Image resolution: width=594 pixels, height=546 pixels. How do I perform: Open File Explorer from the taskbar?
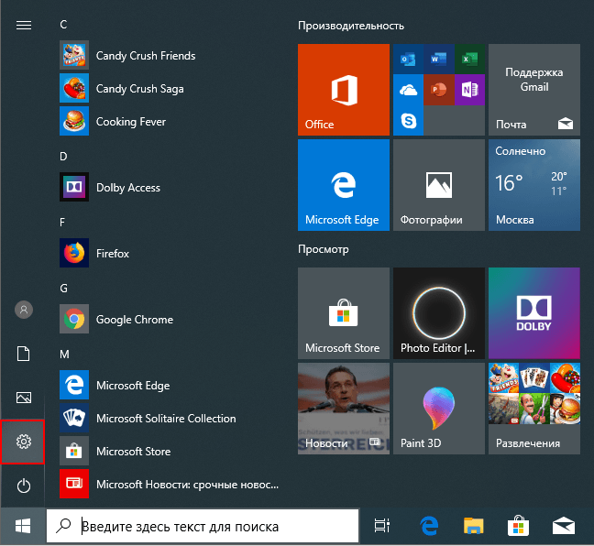474,526
